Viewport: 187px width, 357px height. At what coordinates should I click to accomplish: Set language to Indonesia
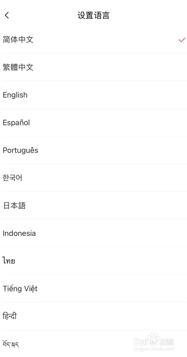click(94, 233)
